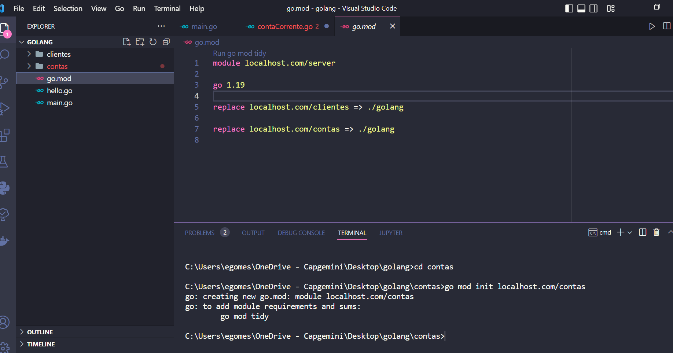Expand the TIMELINE section
Screen dimensions: 673x353
22,344
